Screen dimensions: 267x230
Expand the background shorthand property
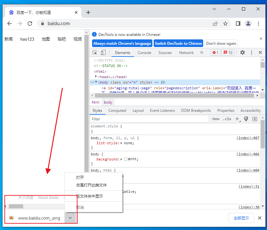pos(121,159)
